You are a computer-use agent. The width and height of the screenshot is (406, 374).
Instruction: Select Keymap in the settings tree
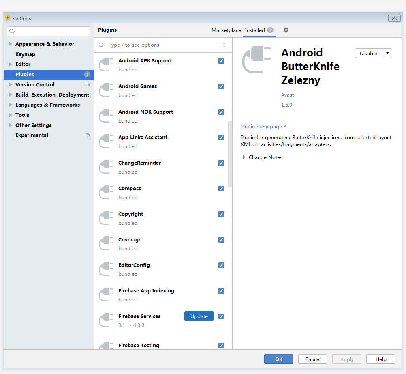click(48, 54)
